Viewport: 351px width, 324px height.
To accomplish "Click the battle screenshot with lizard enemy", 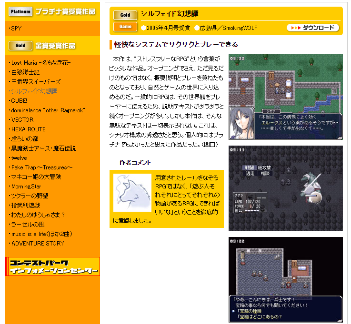I will [x=286, y=188].
